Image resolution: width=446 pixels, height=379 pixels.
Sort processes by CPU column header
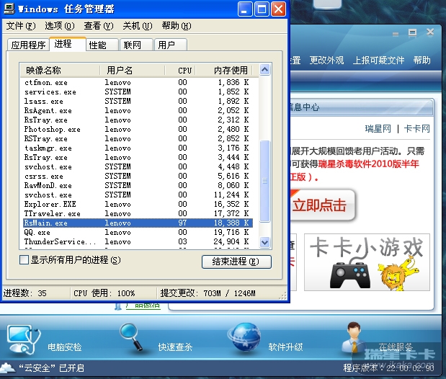tap(180, 71)
